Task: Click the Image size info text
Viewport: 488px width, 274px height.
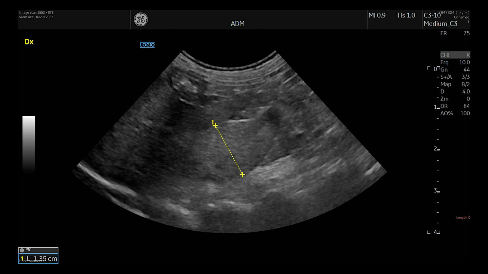Action: coord(36,13)
